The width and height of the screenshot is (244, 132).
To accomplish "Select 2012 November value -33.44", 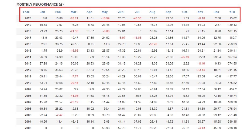I will tap(201, 70).
